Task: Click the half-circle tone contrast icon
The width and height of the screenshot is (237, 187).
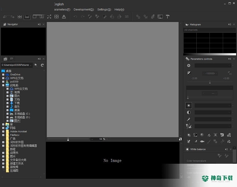Action: (189, 112)
